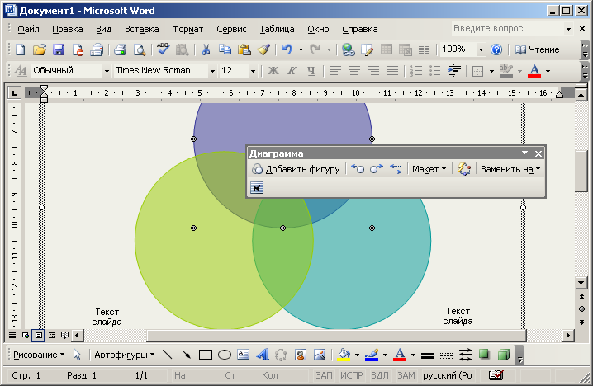The width and height of the screenshot is (593, 386).
Task: Expand the Заменить на dropdown
Action: tap(510, 169)
